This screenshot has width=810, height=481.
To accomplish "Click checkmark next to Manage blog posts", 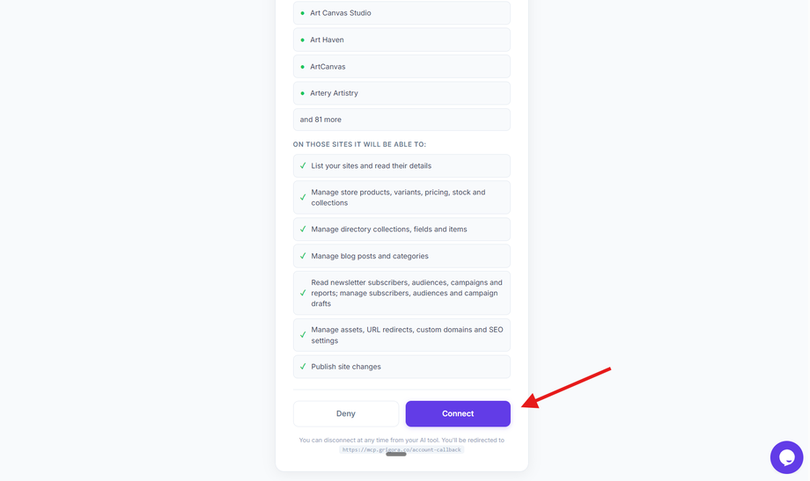I will pos(303,256).
